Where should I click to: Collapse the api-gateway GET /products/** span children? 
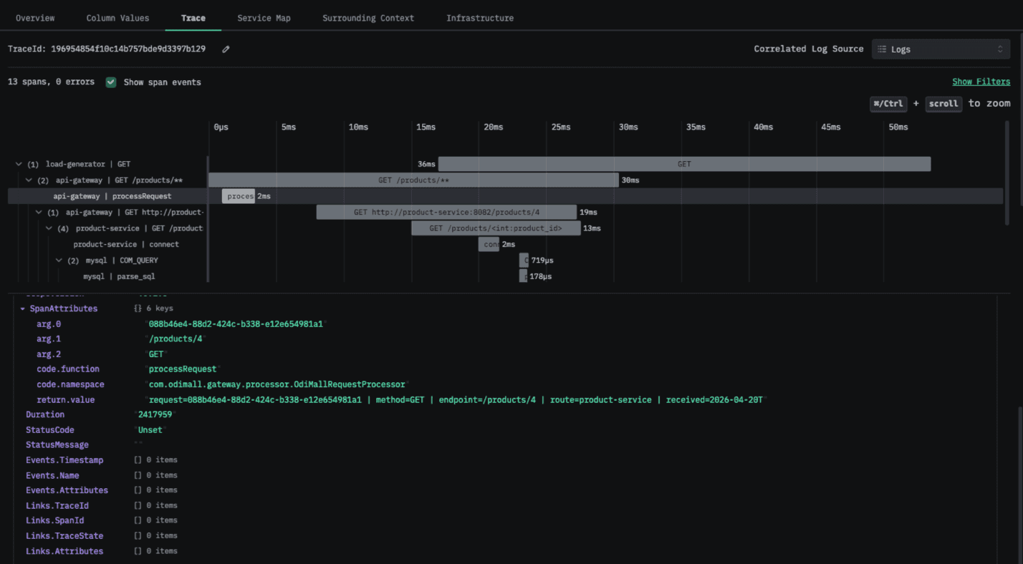tap(29, 180)
